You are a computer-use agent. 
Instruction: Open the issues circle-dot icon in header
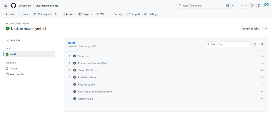[252, 6]
